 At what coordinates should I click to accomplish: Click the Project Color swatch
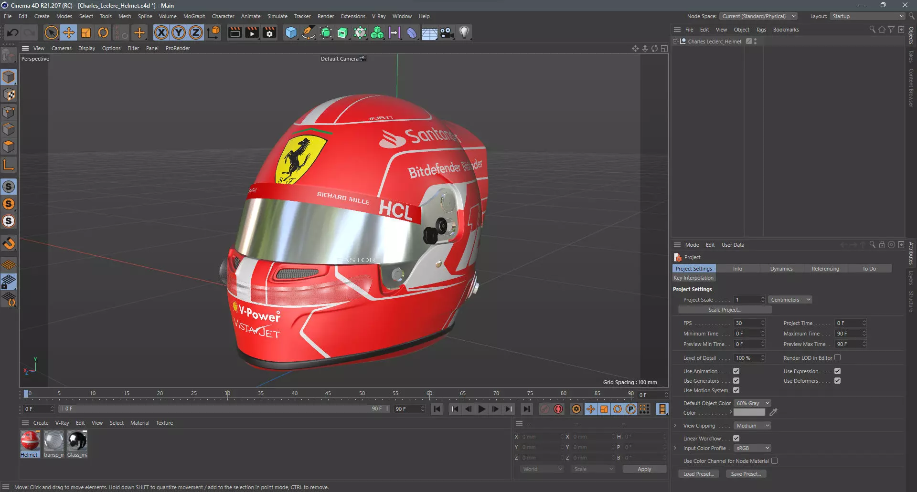(x=749, y=413)
